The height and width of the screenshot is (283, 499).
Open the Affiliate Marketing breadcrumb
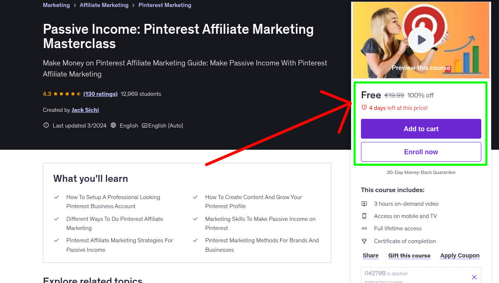point(104,5)
